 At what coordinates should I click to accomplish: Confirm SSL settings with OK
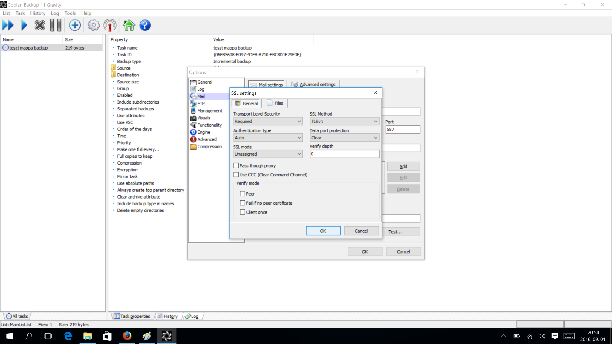(323, 231)
